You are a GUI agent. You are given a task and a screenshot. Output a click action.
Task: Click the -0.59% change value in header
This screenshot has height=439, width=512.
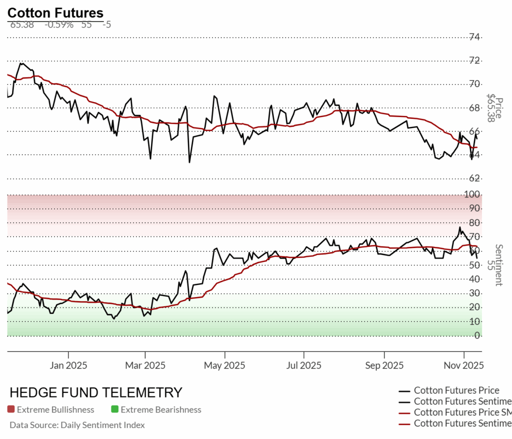click(59, 24)
